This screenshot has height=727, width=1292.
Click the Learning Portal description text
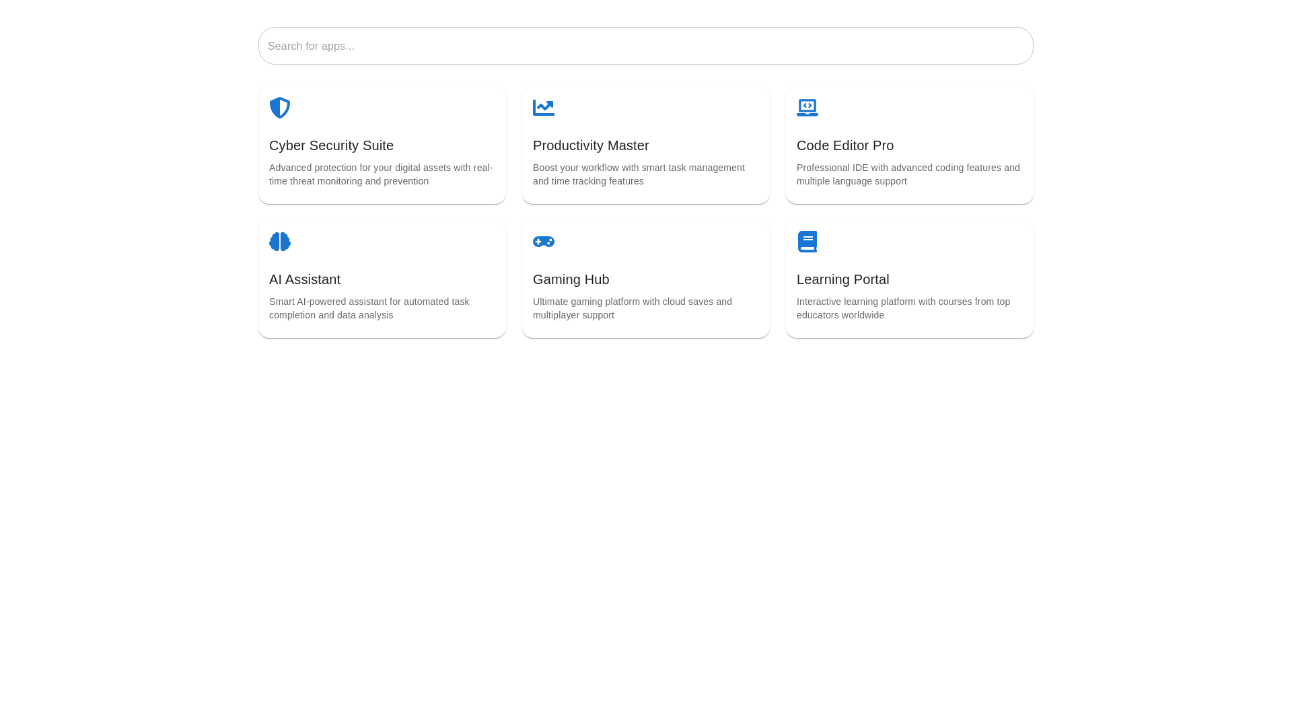coord(903,308)
